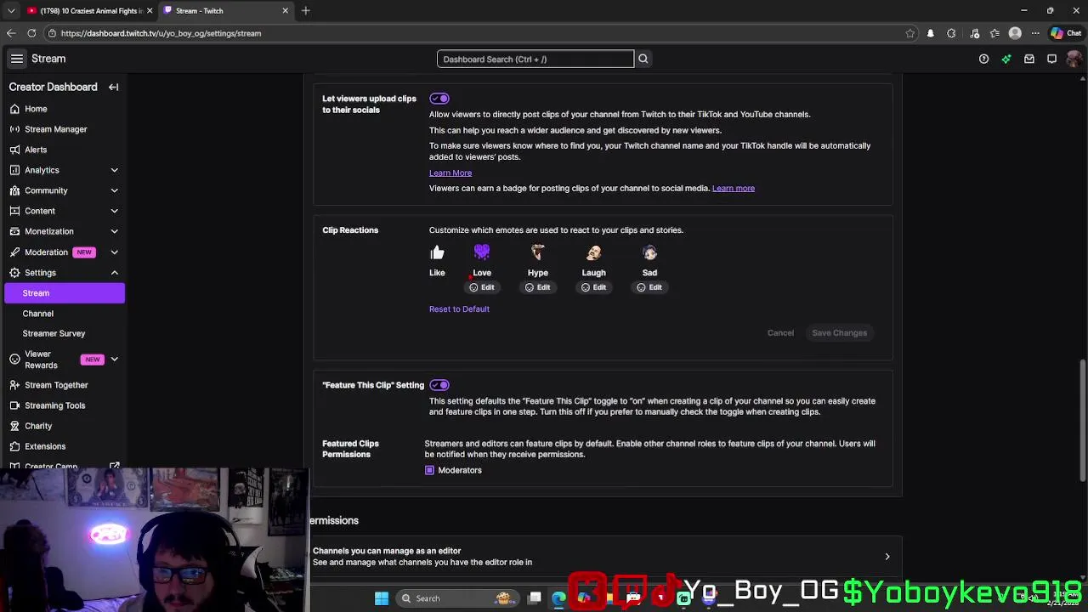
Task: Open Charity in the sidebar
Action: (x=64, y=426)
